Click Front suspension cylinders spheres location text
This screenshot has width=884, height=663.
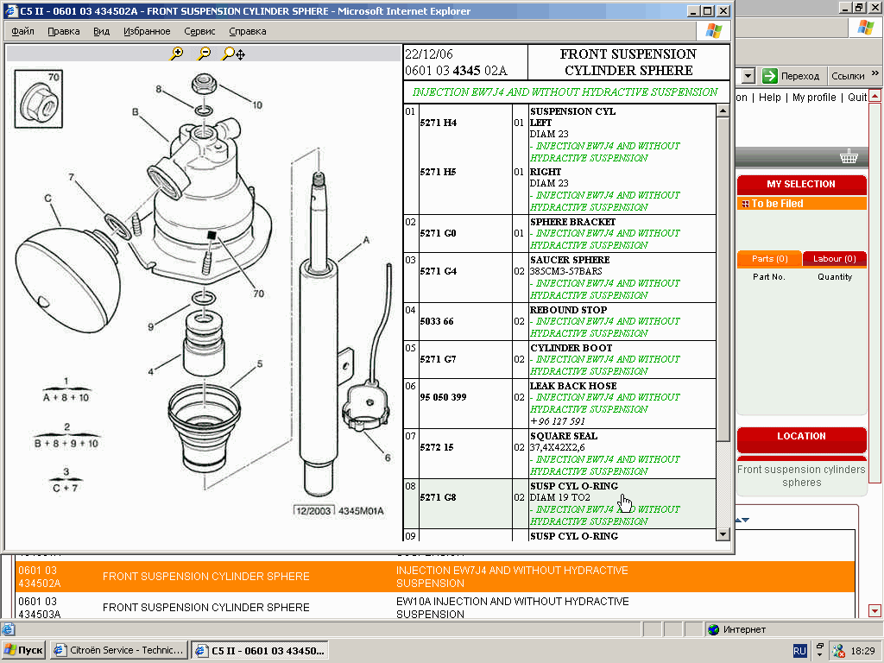pos(801,476)
